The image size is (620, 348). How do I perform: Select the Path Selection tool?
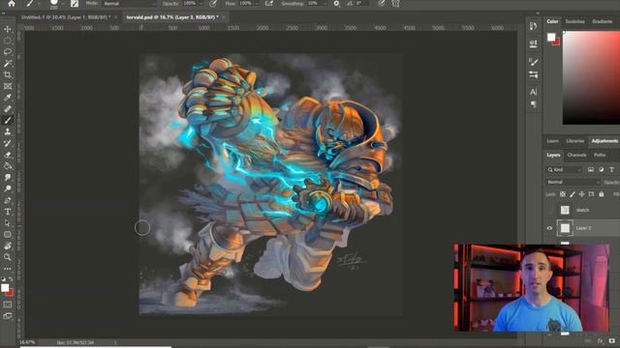8,223
